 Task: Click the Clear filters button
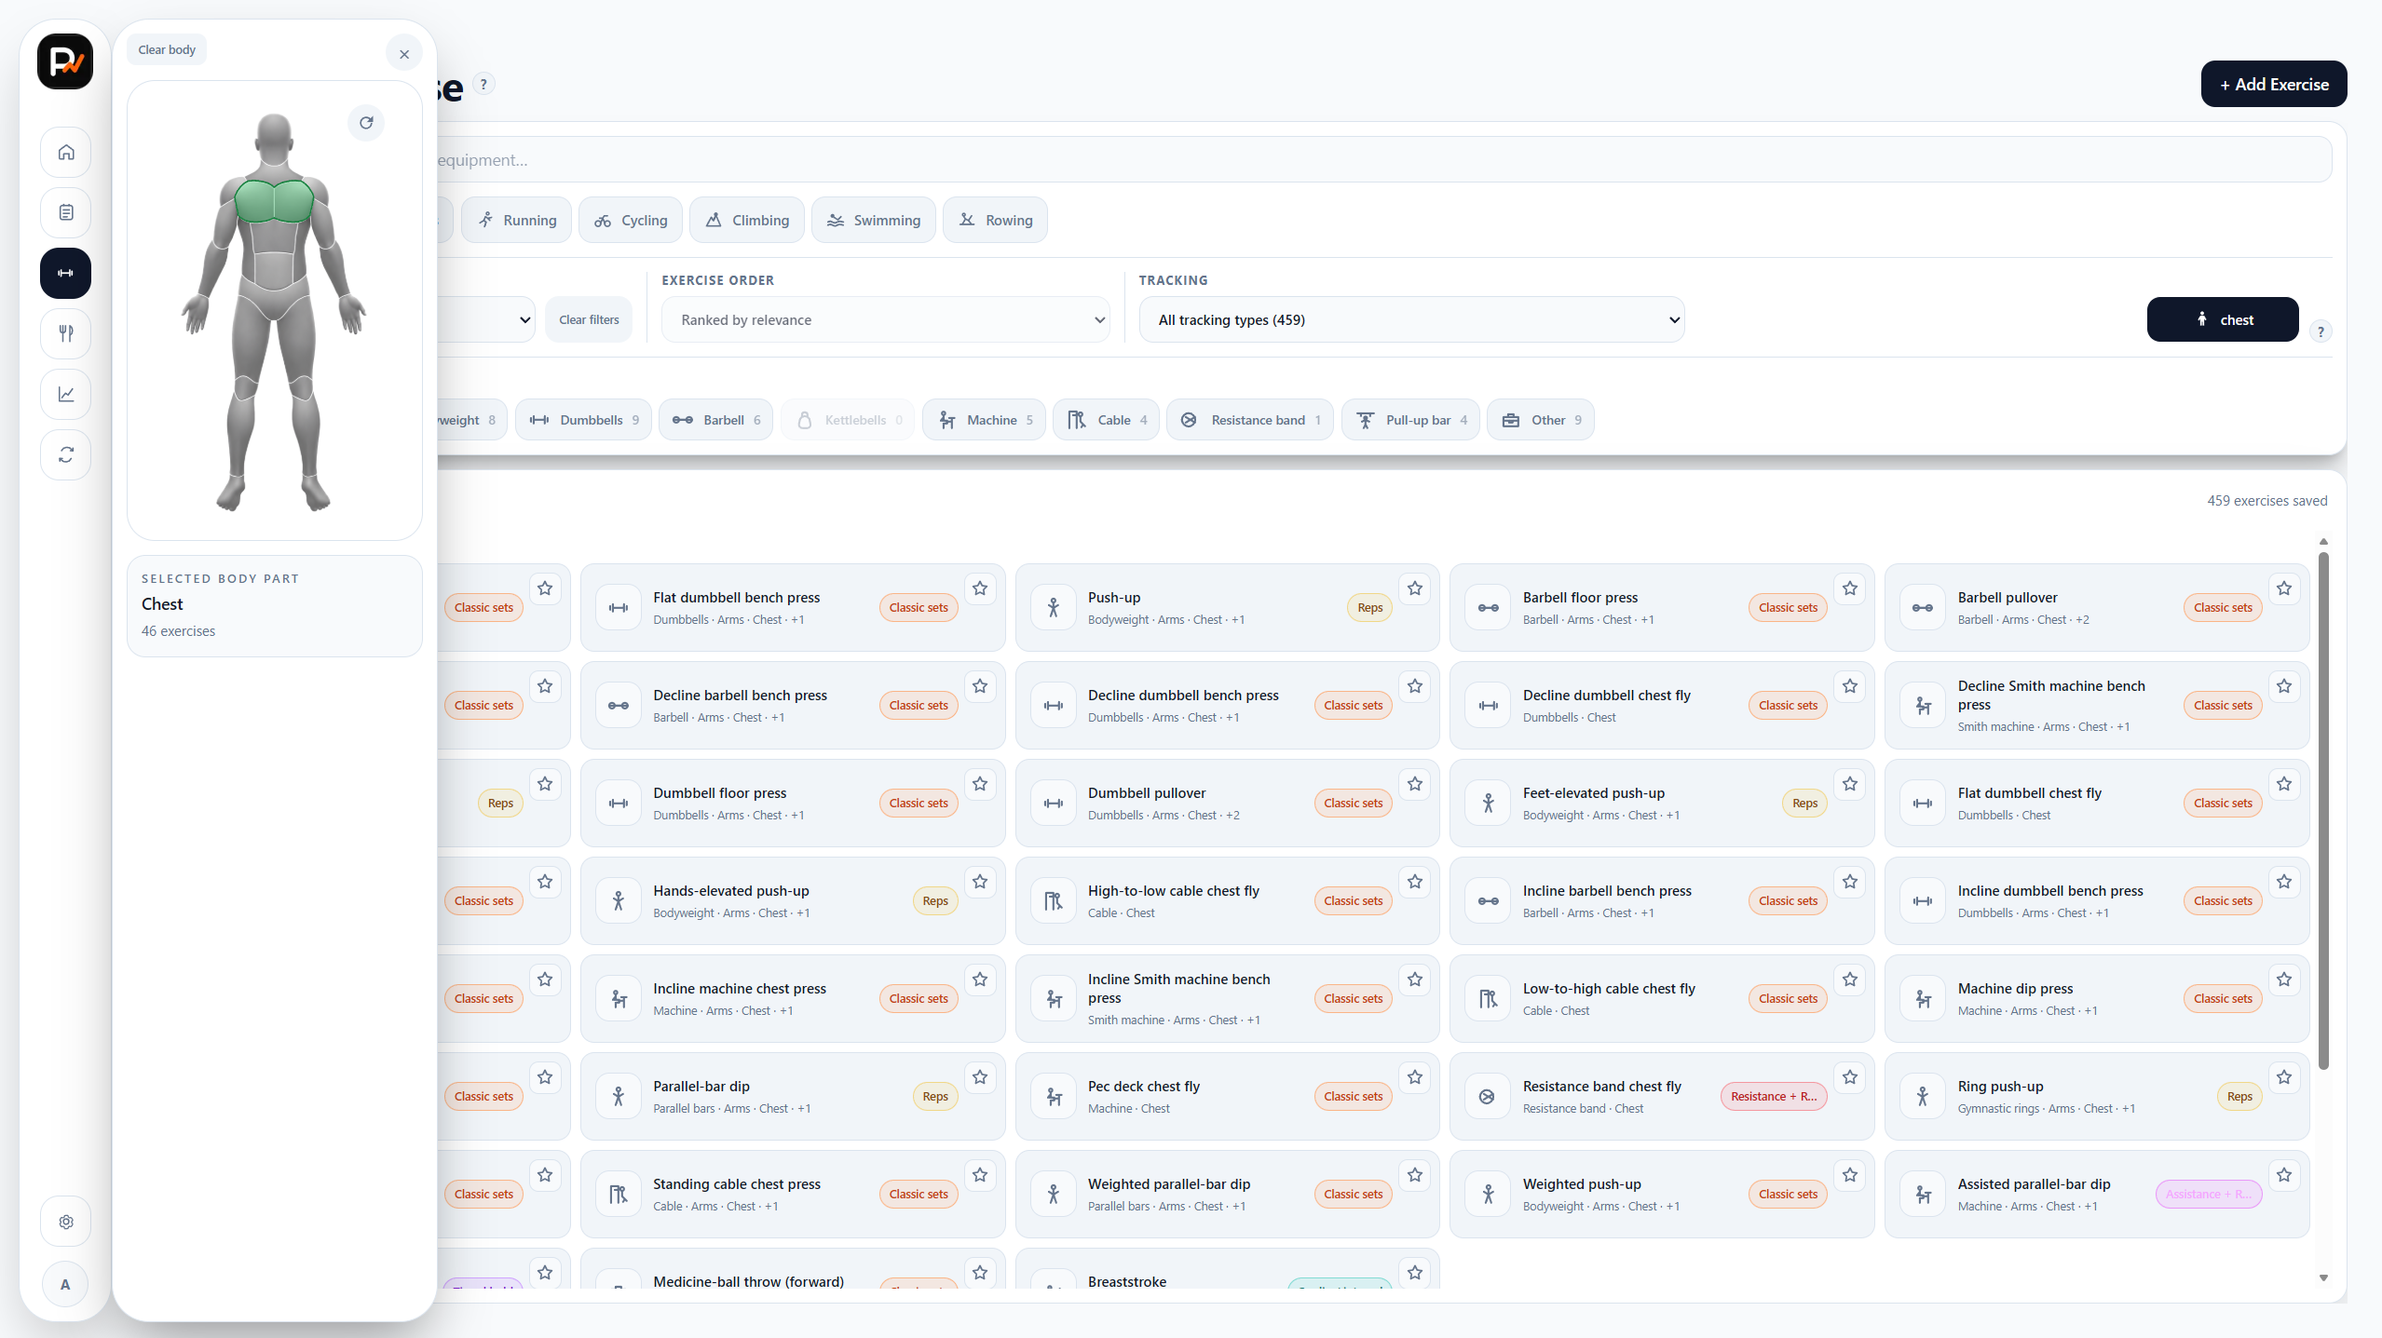coord(589,319)
